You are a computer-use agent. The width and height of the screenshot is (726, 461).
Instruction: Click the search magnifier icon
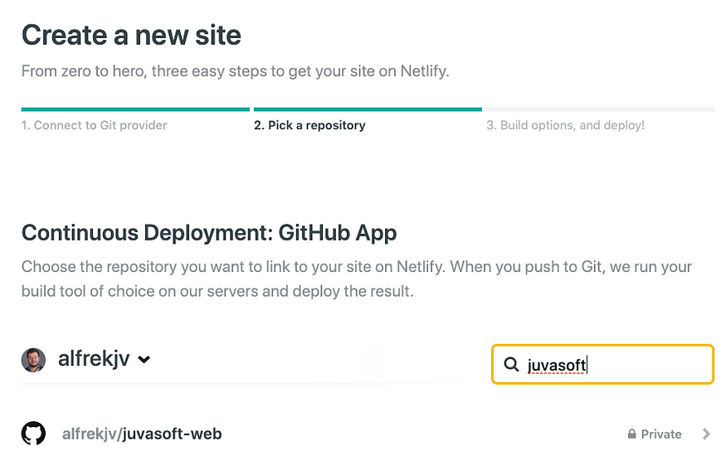[x=511, y=364]
